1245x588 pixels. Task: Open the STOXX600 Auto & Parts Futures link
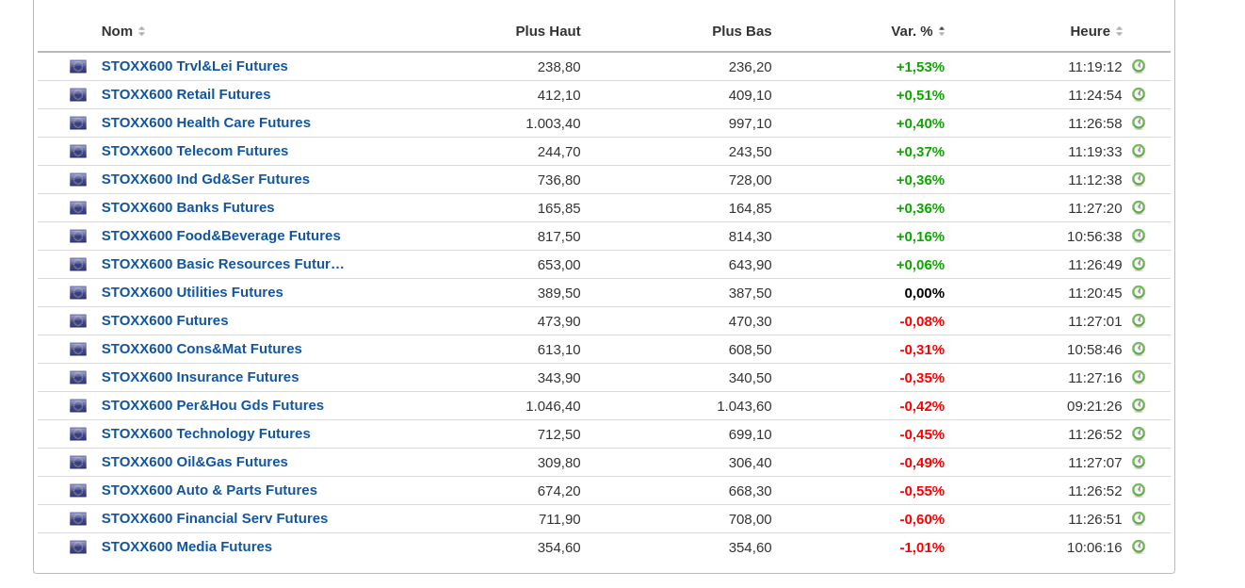click(x=209, y=490)
